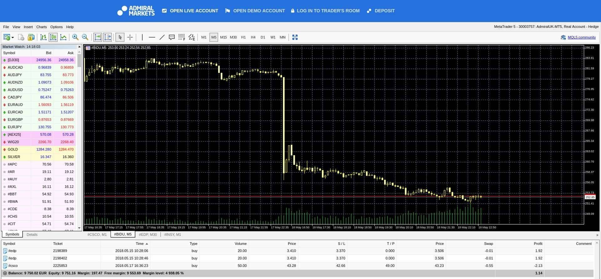Switch chart to line chart view
The image size is (601, 279).
click(63, 37)
